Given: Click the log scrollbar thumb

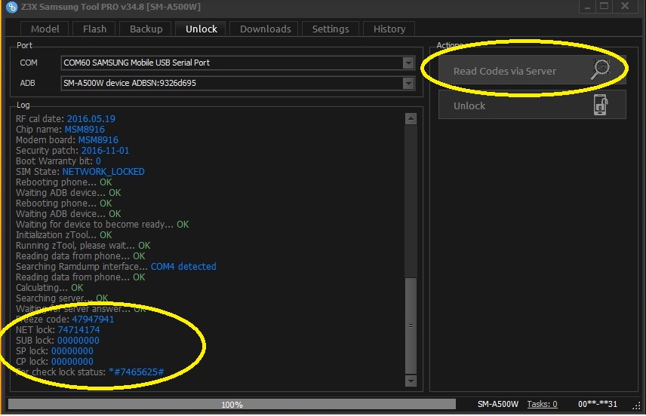Looking at the screenshot, I should pos(411,325).
